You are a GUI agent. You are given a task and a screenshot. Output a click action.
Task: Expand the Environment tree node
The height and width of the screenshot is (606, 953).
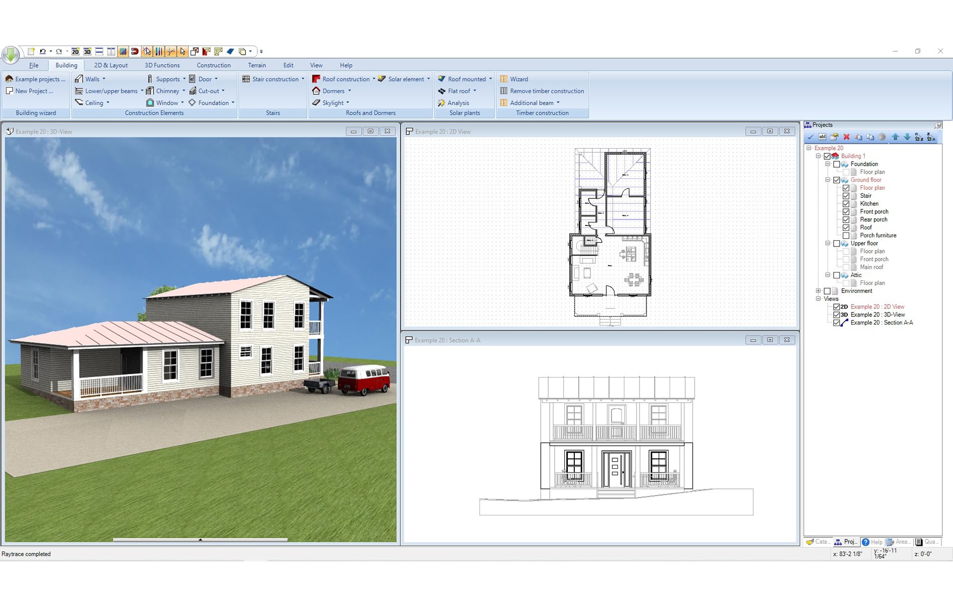click(x=818, y=291)
